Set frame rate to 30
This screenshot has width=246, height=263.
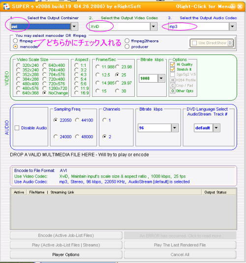[117, 91]
